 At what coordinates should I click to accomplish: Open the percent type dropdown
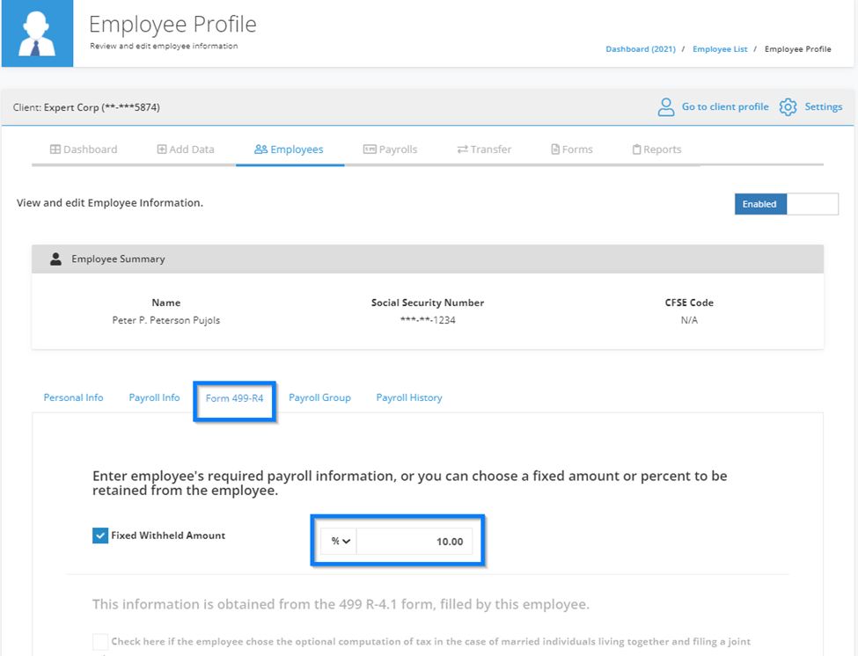[340, 541]
